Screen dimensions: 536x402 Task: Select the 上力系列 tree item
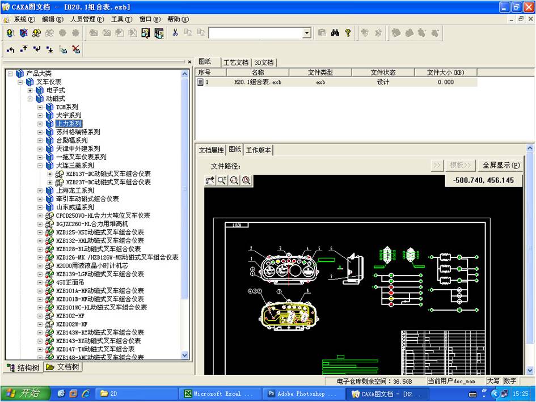(69, 124)
